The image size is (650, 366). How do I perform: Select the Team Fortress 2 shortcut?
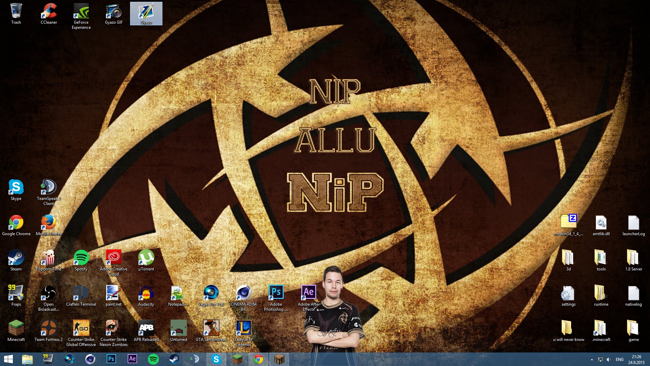click(49, 331)
